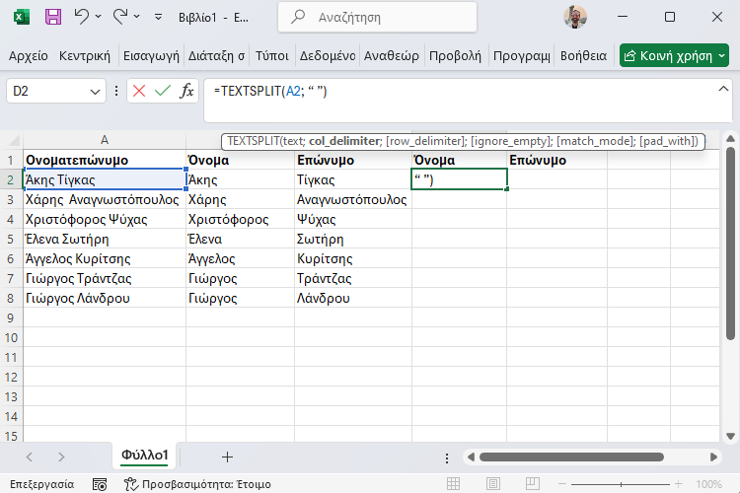
Task: Click the Undo arrow icon
Action: coord(82,17)
